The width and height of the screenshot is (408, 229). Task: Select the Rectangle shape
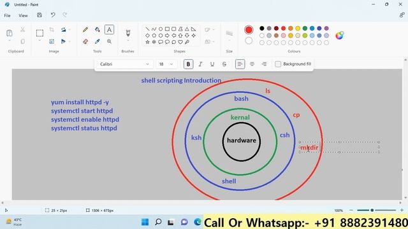point(167,29)
